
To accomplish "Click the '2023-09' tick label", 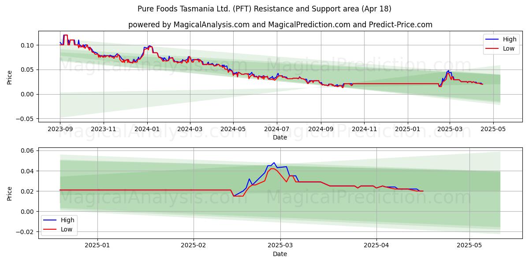I will (60, 129).
